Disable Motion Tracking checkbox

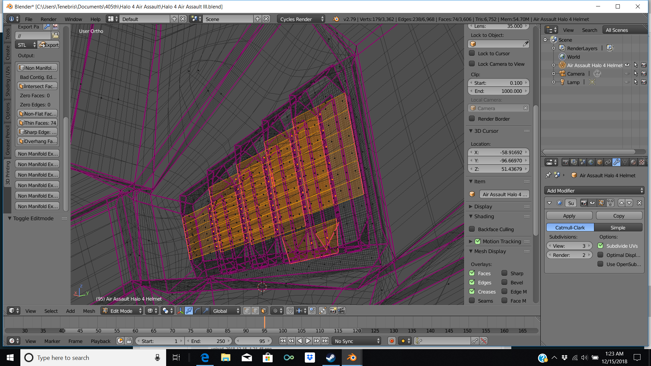click(478, 241)
